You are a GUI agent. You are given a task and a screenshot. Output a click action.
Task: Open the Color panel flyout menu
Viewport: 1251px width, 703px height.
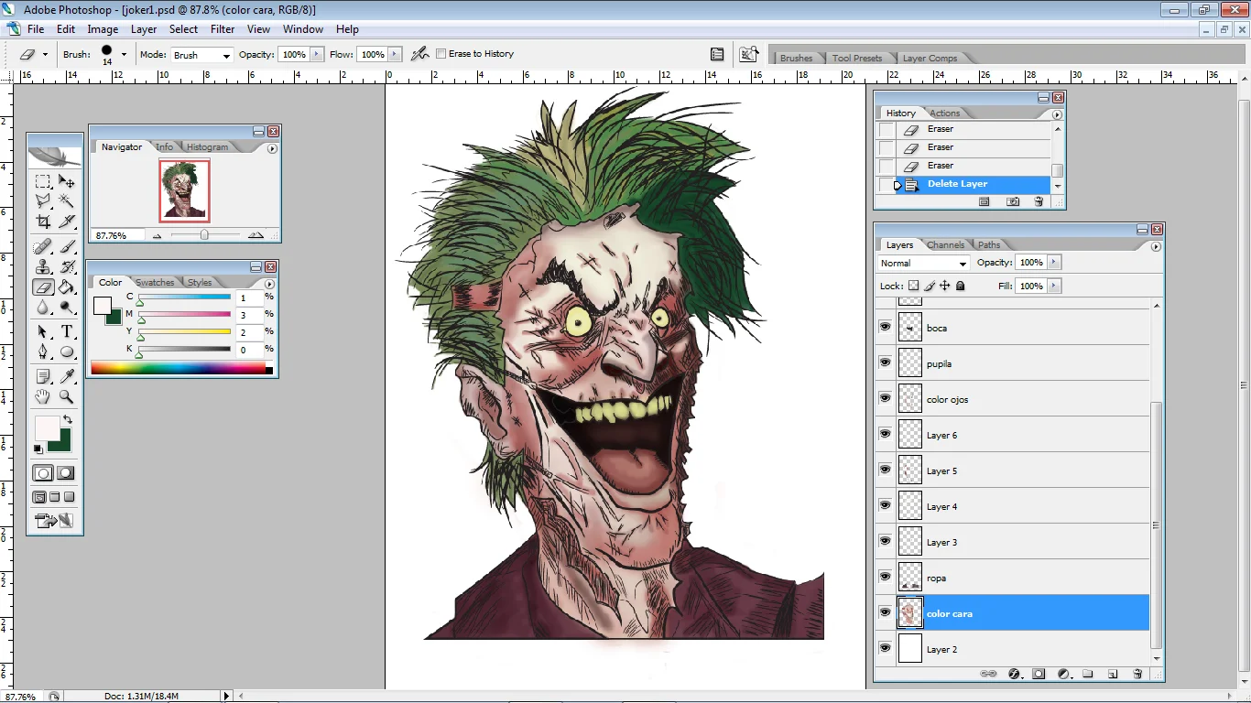(269, 284)
